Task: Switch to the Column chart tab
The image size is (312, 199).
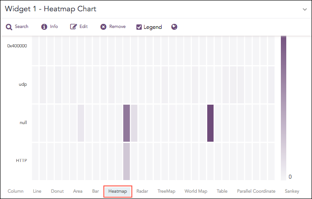Action: click(x=15, y=191)
